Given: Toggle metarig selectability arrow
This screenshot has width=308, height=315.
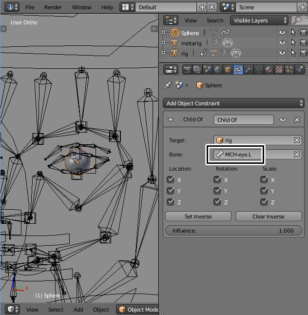Looking at the screenshot, I should 293,42.
